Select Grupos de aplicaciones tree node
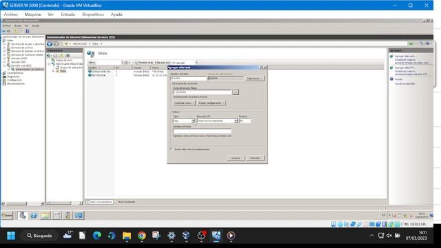Viewport: 441px width, 248px height. 71,68
